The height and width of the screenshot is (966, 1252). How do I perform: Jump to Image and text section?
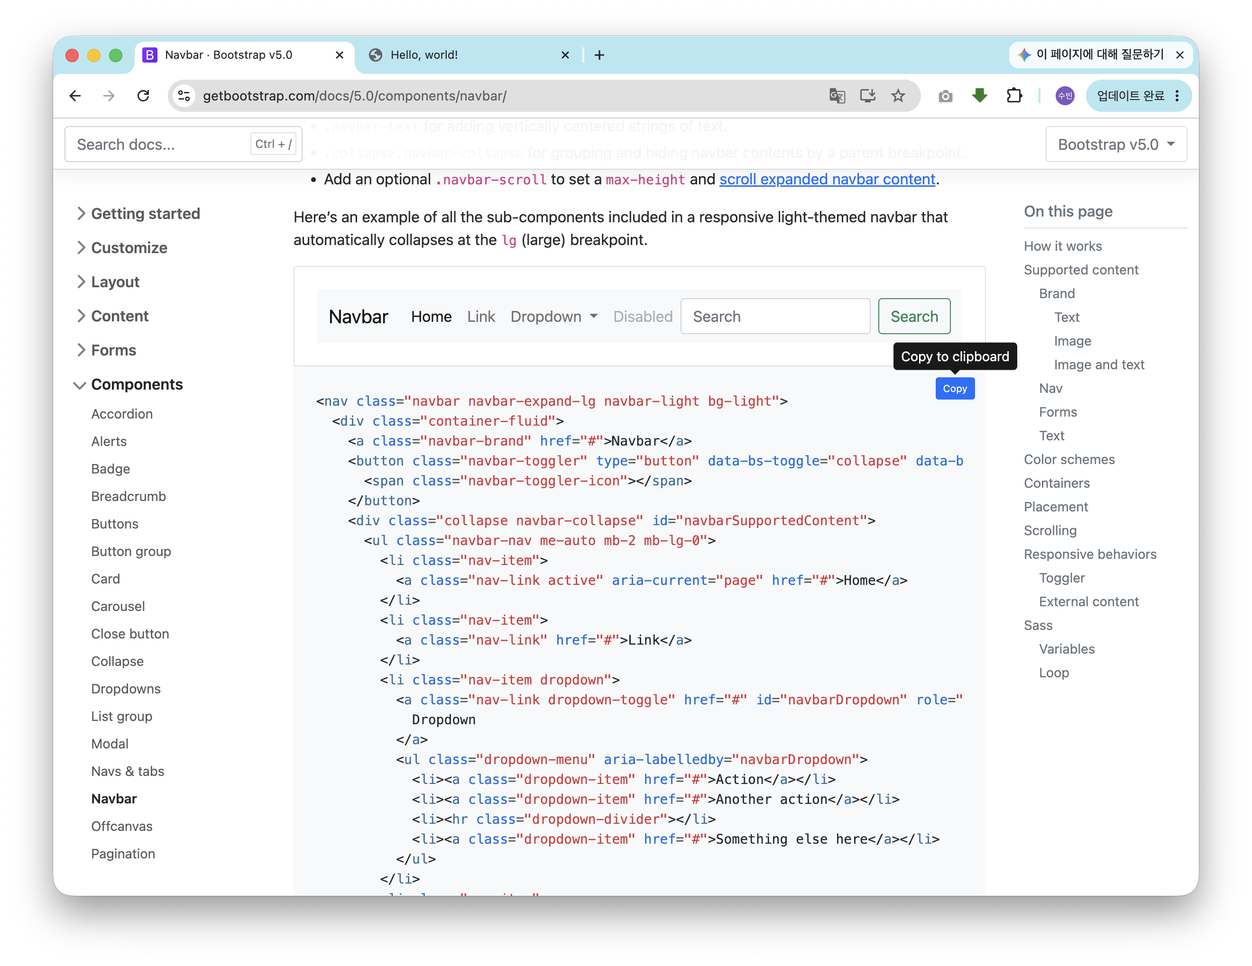tap(1099, 365)
